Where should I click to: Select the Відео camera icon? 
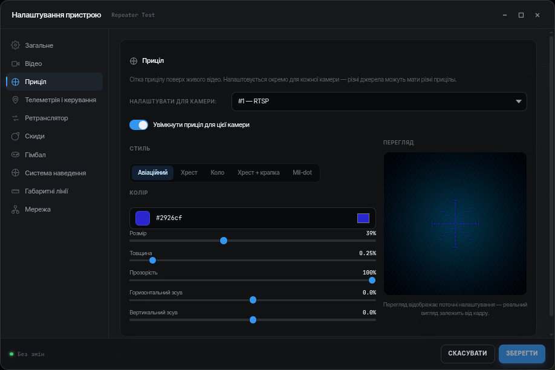click(15, 63)
